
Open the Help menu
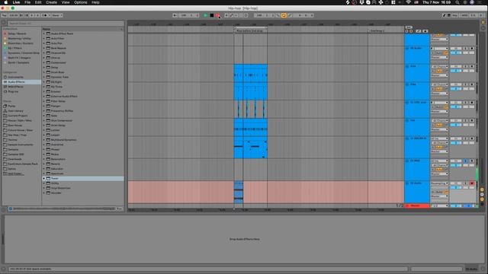click(95, 2)
